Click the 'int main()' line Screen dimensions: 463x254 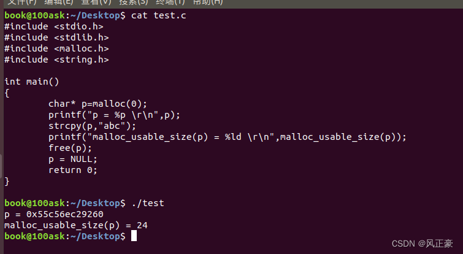(31, 82)
